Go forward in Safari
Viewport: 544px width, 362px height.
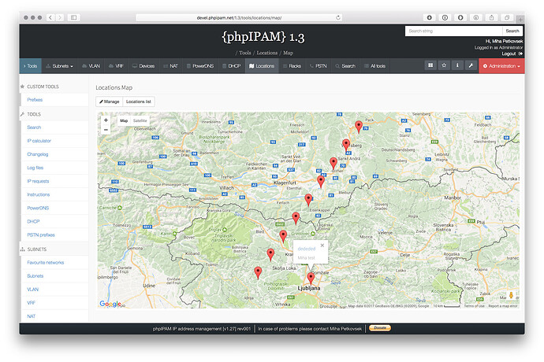[x=60, y=17]
